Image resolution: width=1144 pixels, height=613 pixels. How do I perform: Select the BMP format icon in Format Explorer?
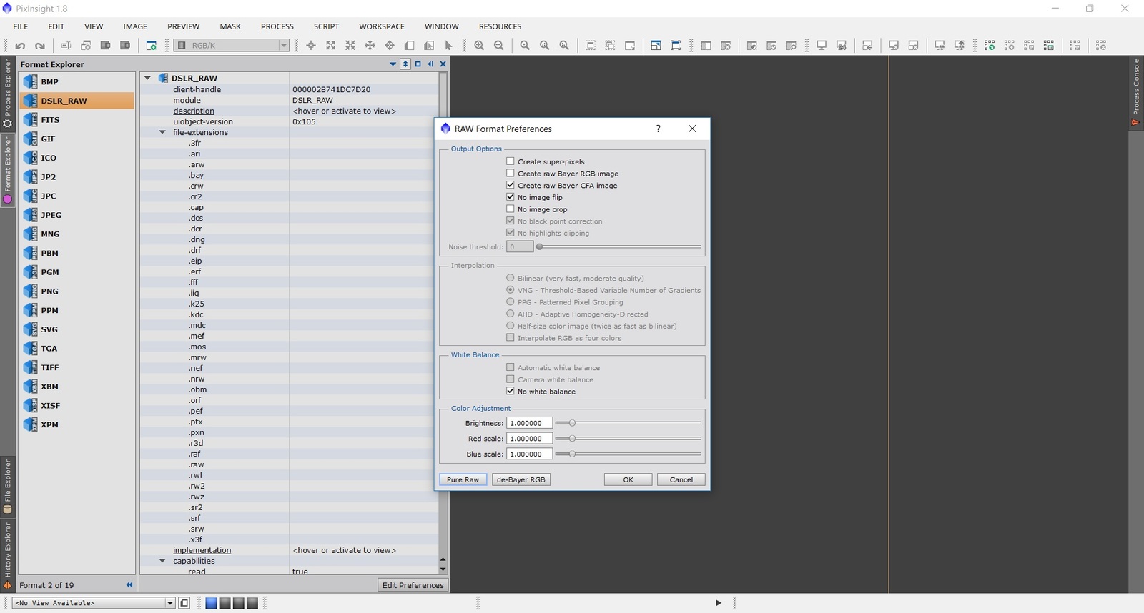(30, 81)
